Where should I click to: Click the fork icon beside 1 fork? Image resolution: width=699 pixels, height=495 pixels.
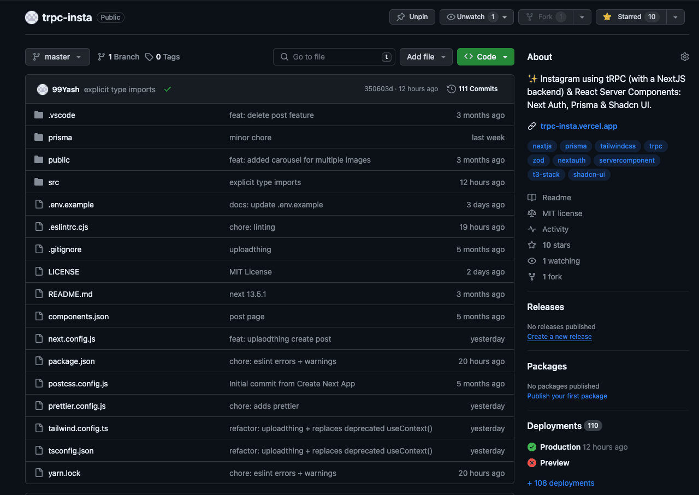click(532, 277)
